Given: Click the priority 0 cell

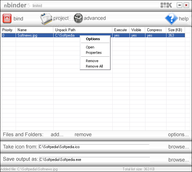Looking at the screenshot, I should coord(8,35).
